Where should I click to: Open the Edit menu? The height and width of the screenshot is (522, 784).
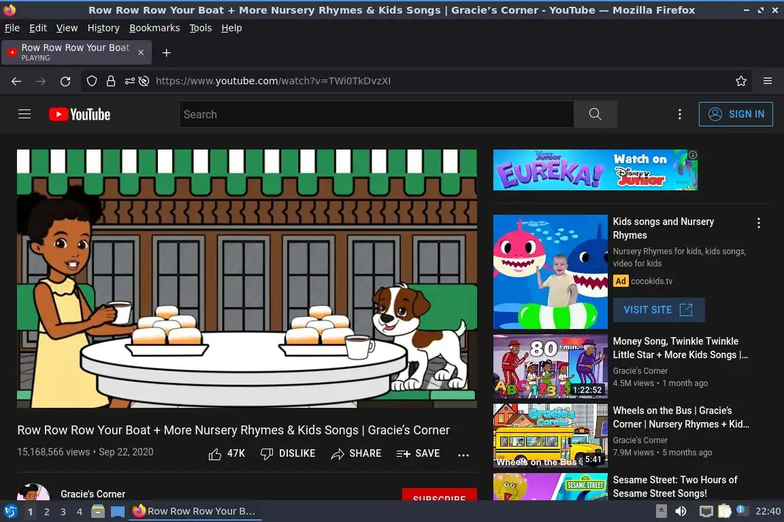click(38, 28)
